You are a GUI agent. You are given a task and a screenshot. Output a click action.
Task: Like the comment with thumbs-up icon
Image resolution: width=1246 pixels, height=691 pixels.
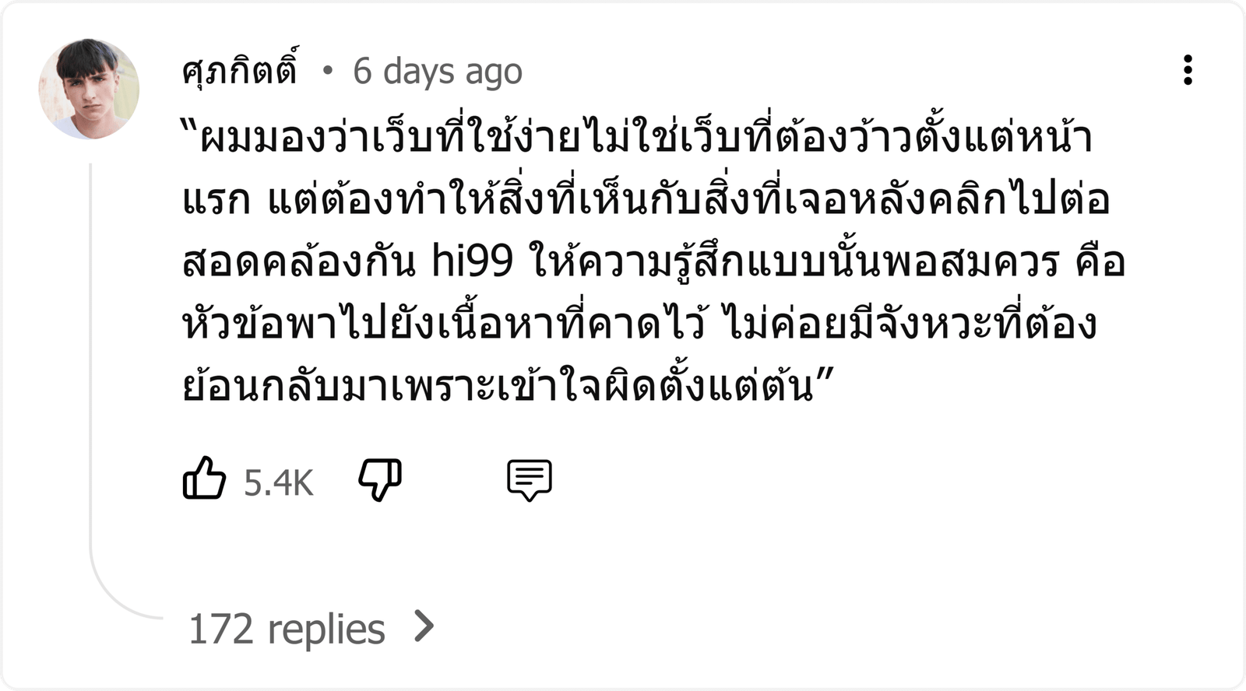coord(204,479)
